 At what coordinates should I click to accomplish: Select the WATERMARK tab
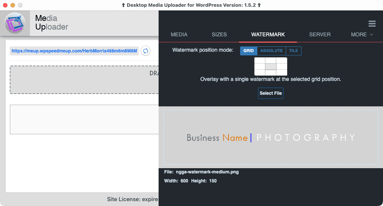click(x=268, y=34)
